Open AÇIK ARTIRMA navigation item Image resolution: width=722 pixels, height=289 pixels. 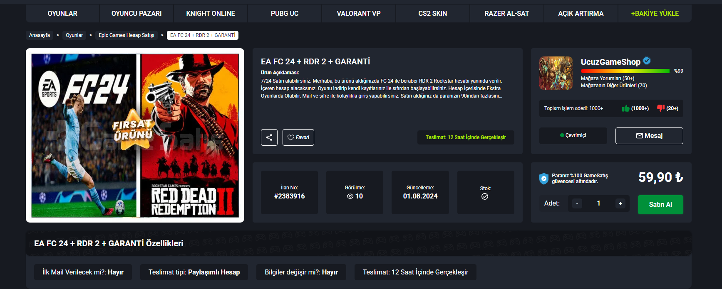(581, 13)
